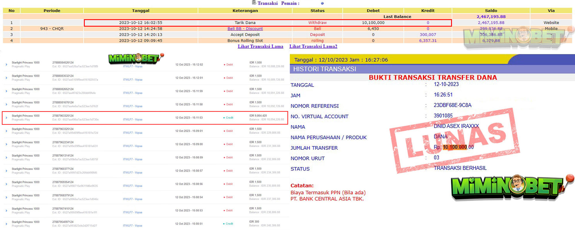Viewport: 575px width, 230px height.
Task: Click the 300,007 Kredit value for Deposit
Action: pyautogui.click(x=428, y=34)
